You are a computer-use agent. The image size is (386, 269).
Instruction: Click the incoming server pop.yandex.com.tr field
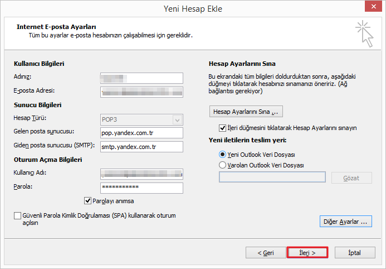point(141,133)
